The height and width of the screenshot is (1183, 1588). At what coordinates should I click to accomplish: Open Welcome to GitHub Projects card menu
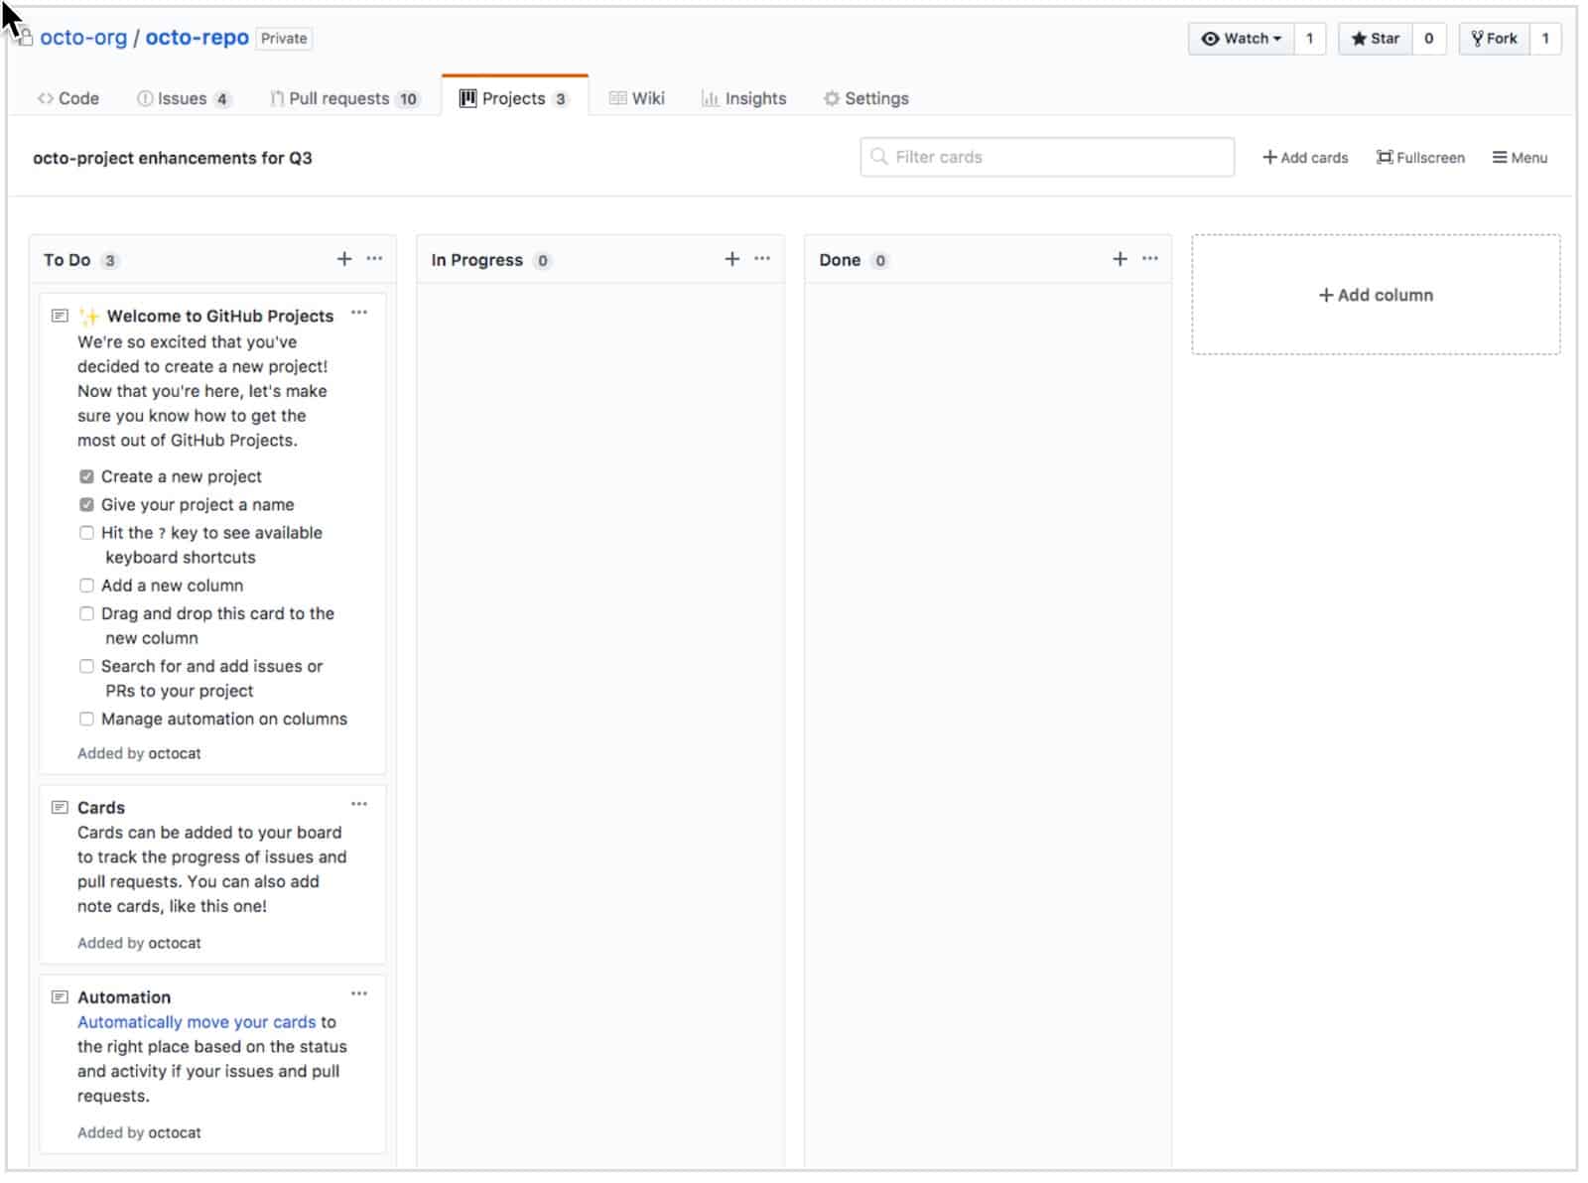click(x=359, y=313)
